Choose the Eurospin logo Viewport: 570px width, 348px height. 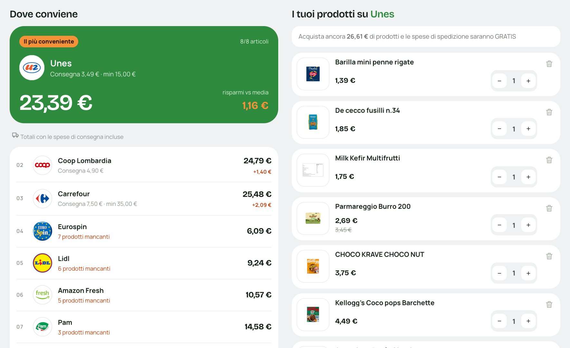click(x=43, y=231)
